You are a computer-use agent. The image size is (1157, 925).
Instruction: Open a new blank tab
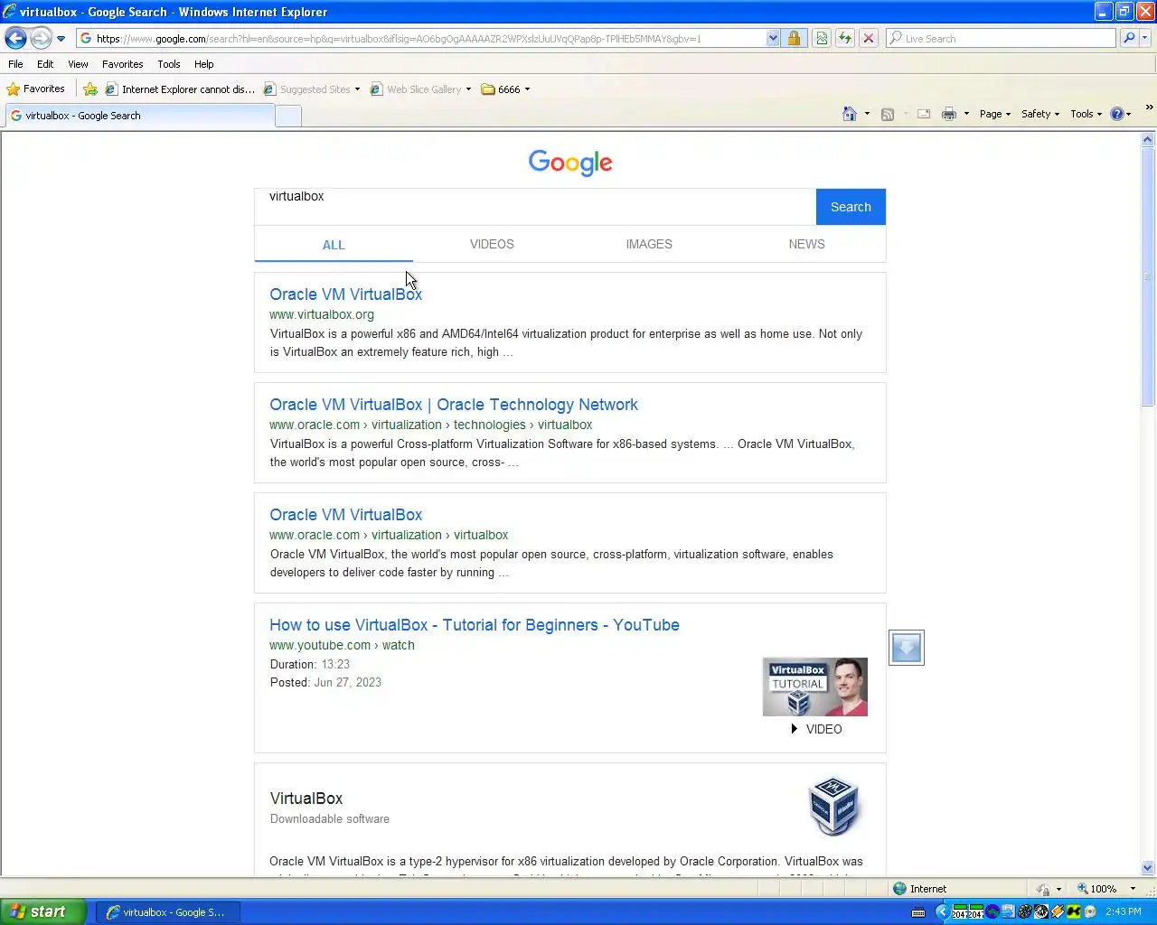tap(288, 116)
